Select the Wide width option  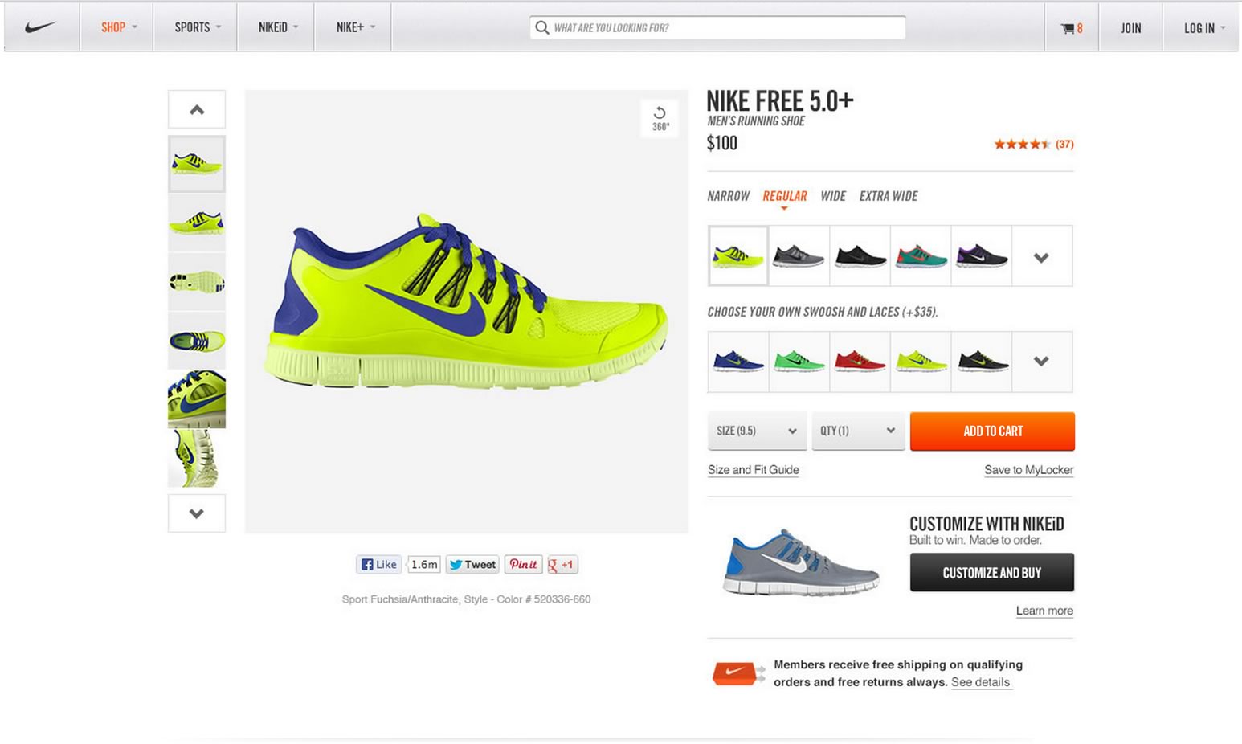pos(832,196)
